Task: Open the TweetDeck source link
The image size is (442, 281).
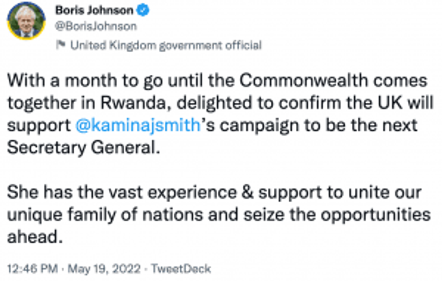Action: 180,269
